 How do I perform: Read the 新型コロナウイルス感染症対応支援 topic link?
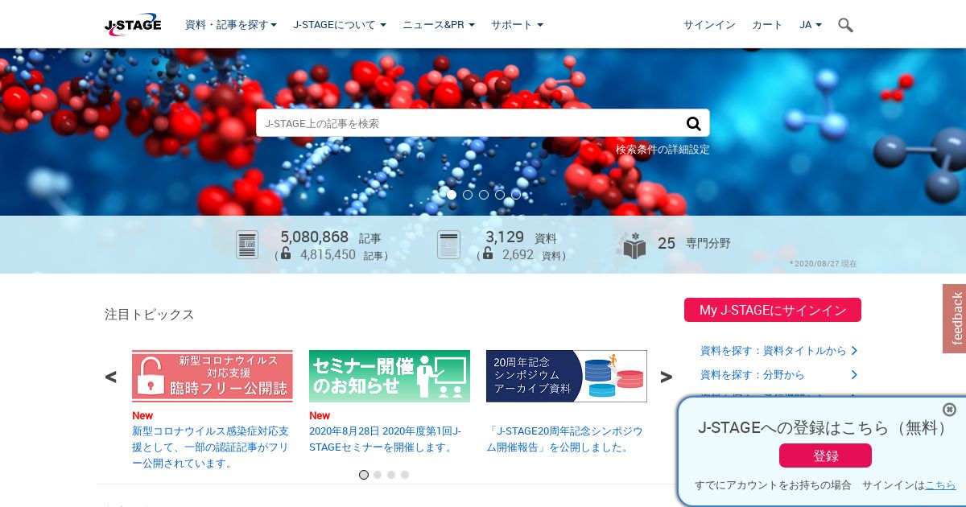pos(210,447)
